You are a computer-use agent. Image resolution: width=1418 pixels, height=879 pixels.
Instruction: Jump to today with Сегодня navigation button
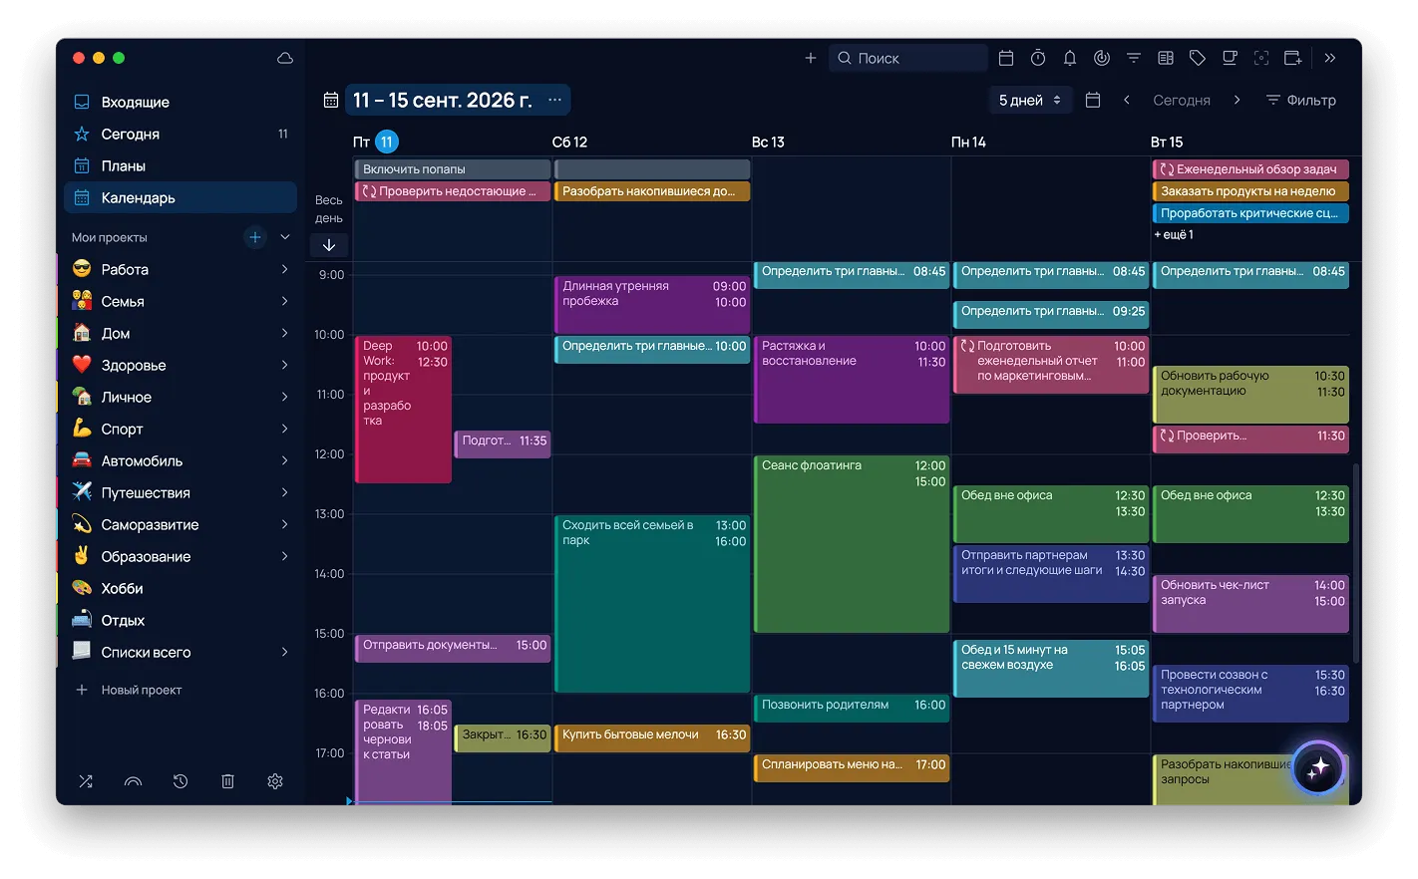[1182, 100]
